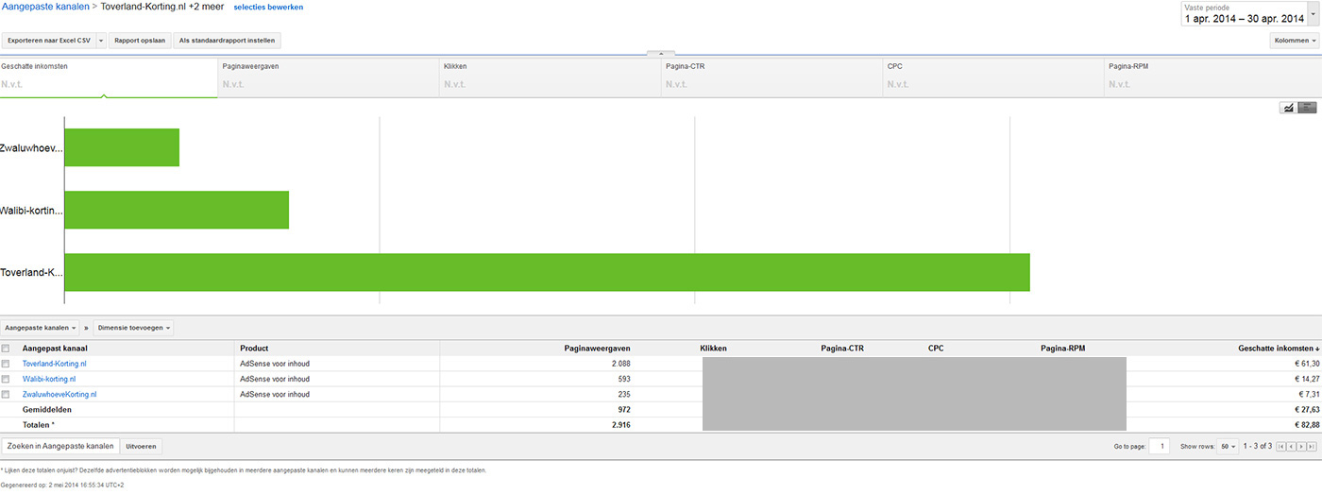The height and width of the screenshot is (494, 1322).
Task: Click the € 61,30 earnings cell
Action: [1305, 364]
